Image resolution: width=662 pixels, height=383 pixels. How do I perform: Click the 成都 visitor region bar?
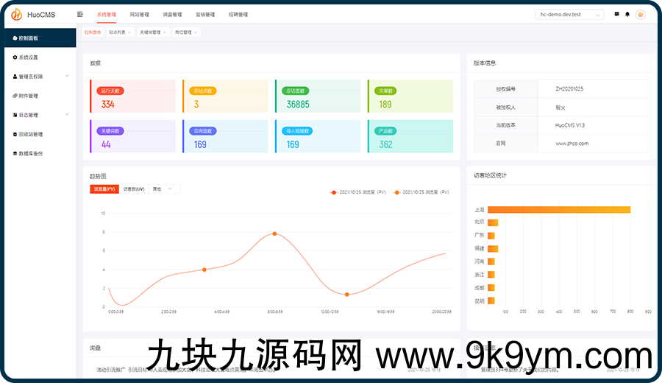(491, 288)
